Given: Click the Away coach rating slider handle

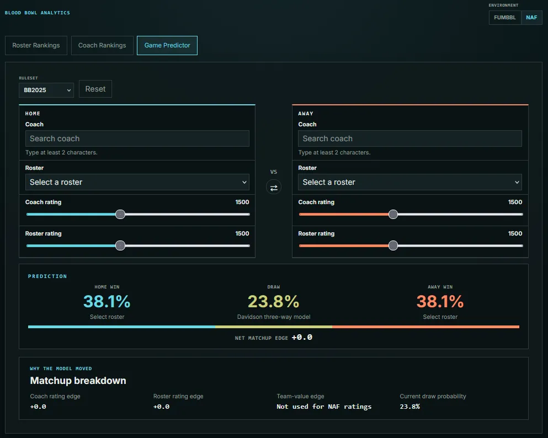Looking at the screenshot, I should 393,214.
